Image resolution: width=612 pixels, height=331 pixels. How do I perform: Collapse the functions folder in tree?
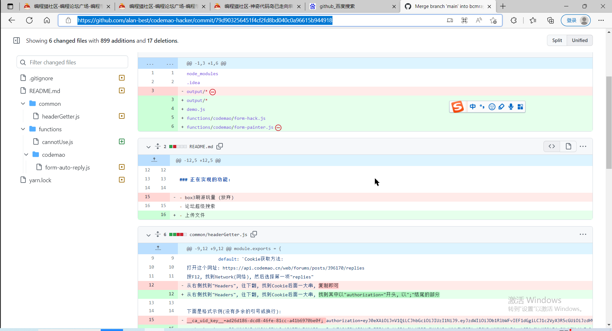(x=23, y=129)
